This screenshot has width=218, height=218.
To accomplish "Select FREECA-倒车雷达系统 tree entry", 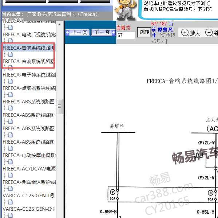I will pos(29,182).
